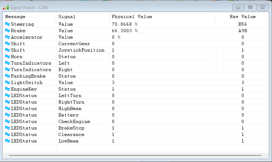The width and height of the screenshot is (272, 162).
Task: Click the Signal Watch title bar icon
Action: pos(6,7)
